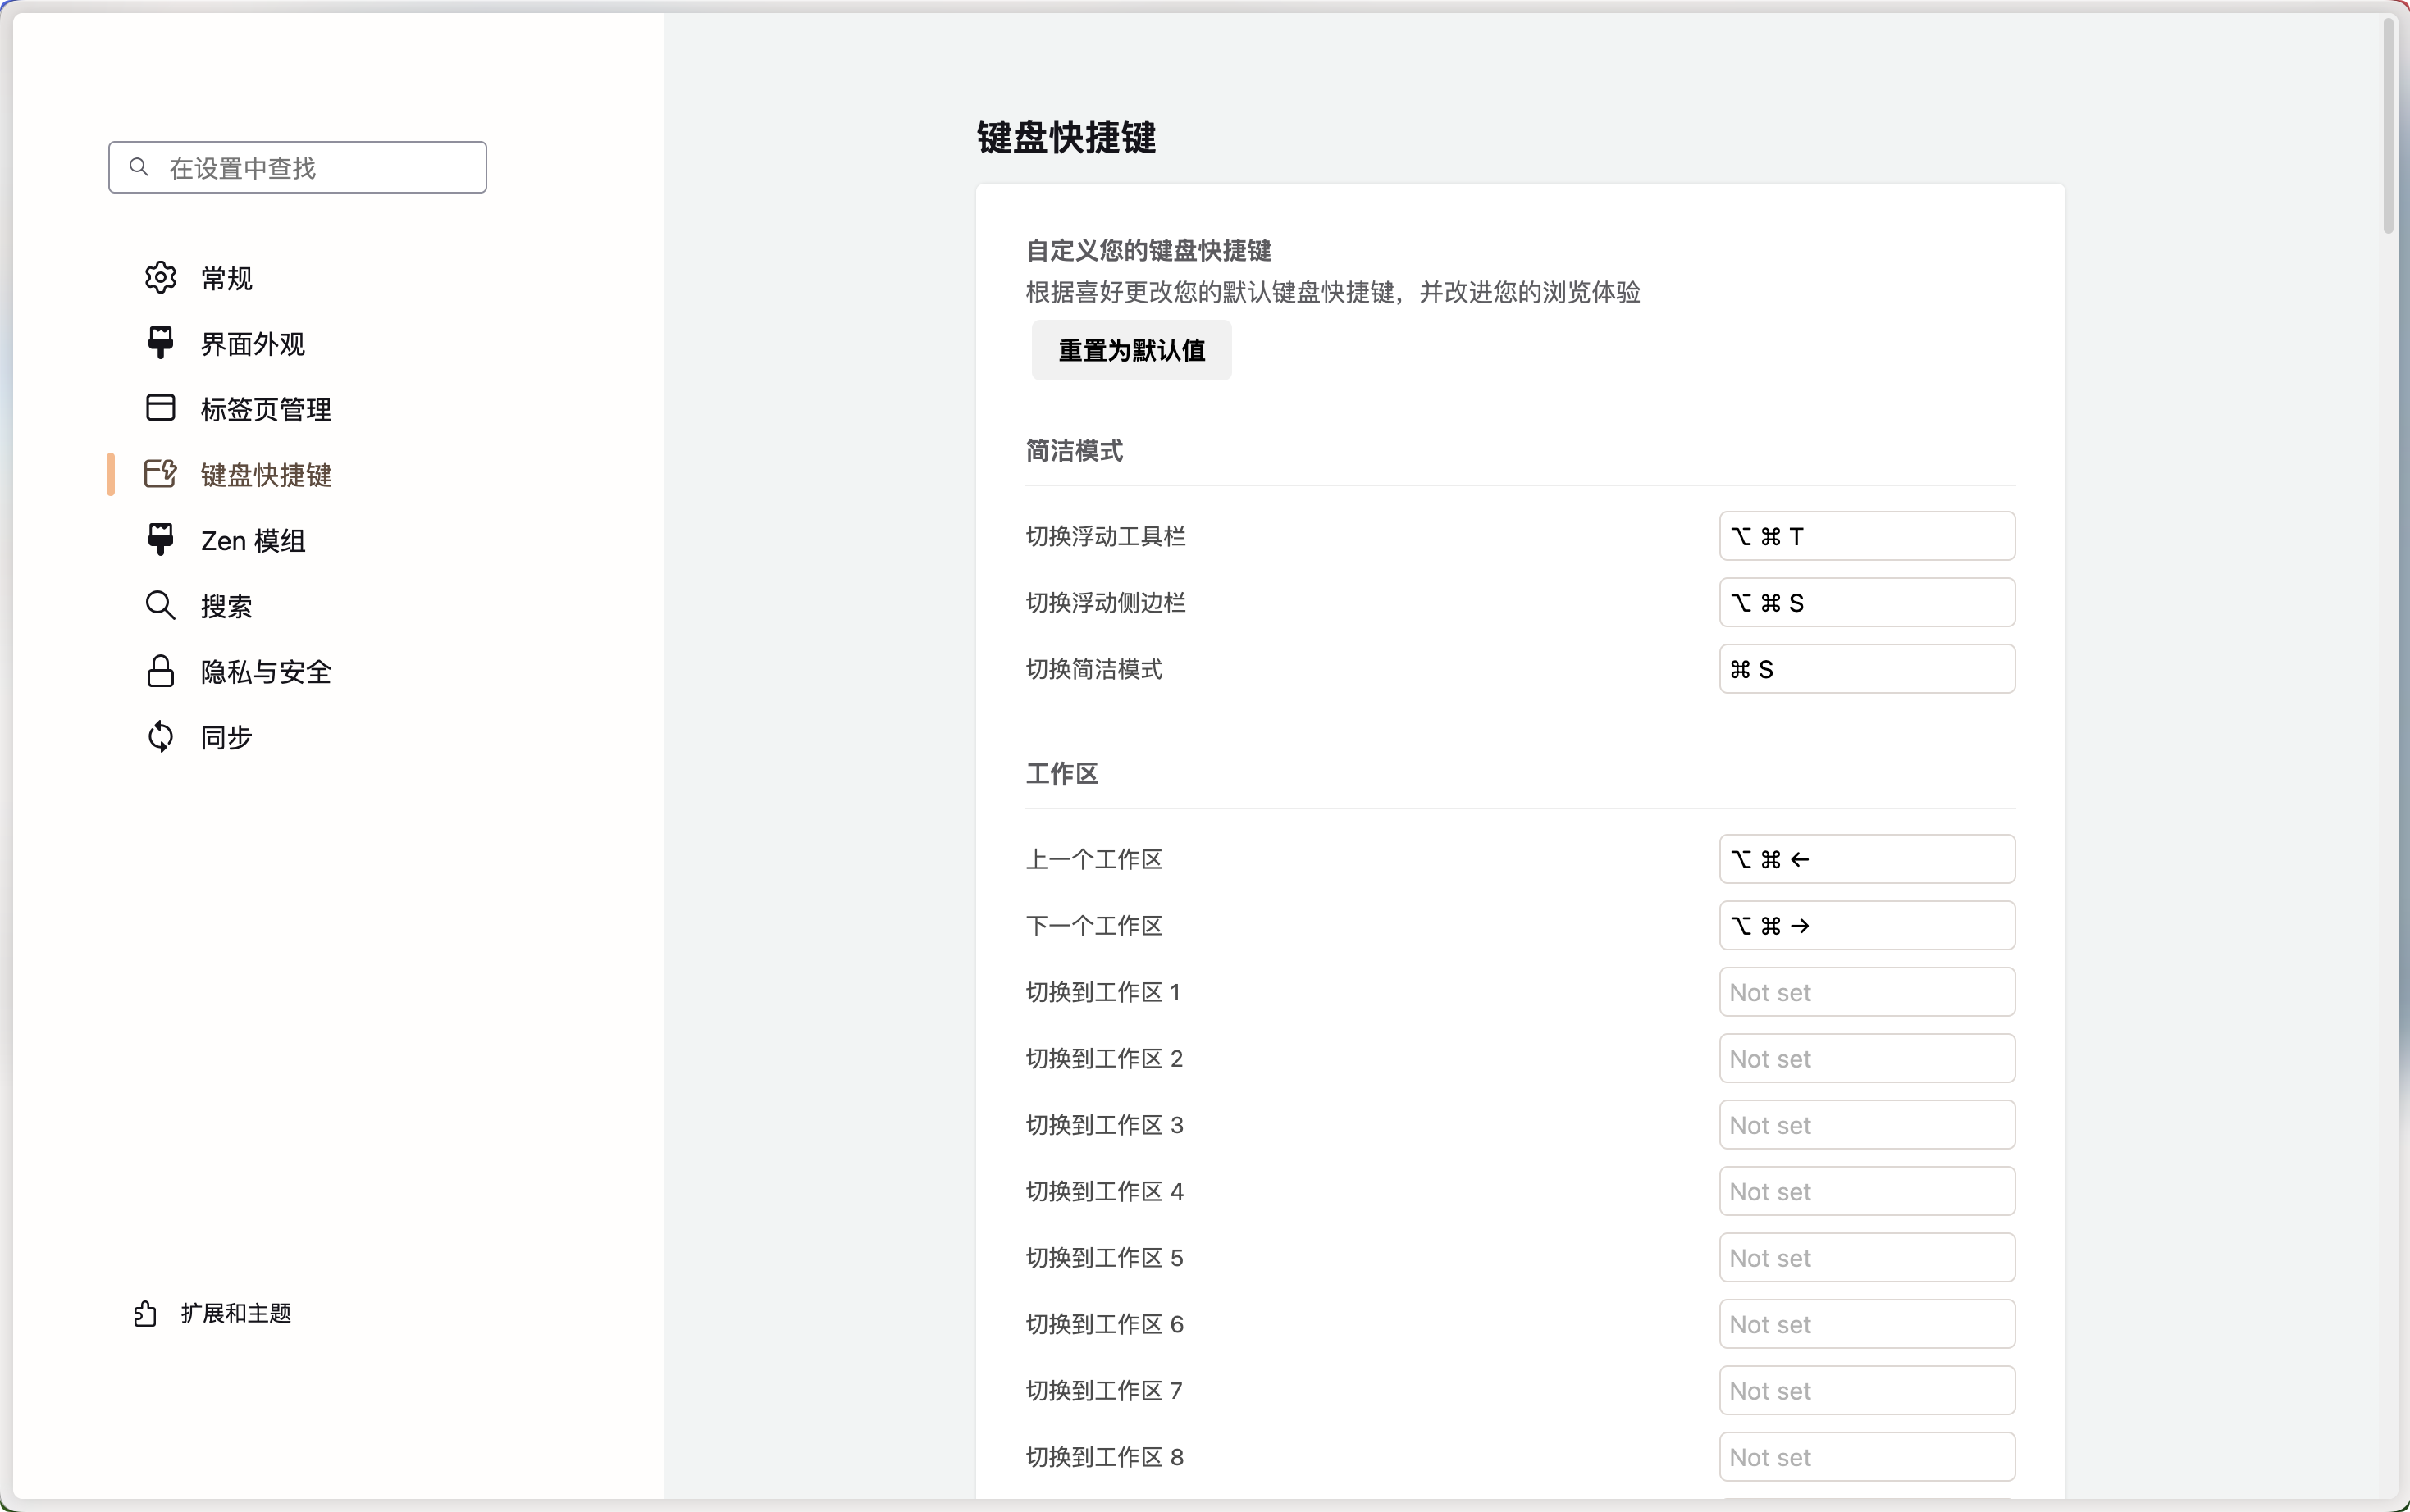Viewport: 2410px width, 1512px height.
Task: Click the puzzle icon beside 扩展和主题
Action: coord(145,1313)
